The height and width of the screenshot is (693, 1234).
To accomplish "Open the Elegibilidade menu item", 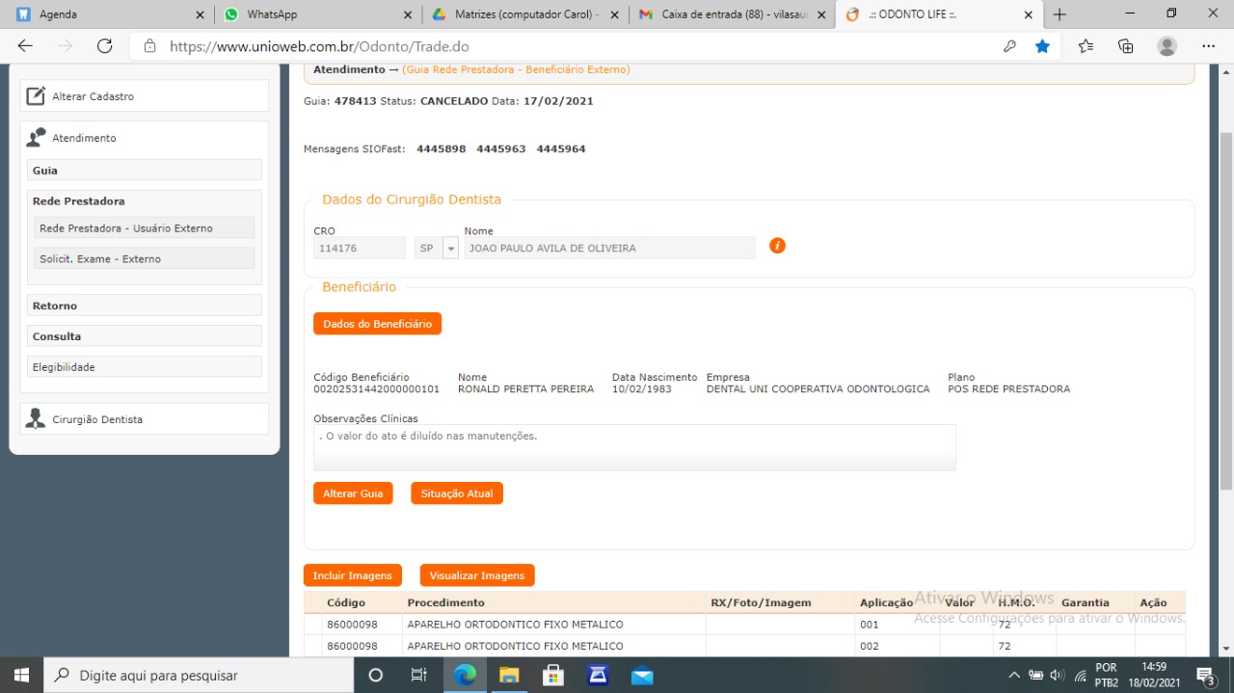I will pos(145,366).
